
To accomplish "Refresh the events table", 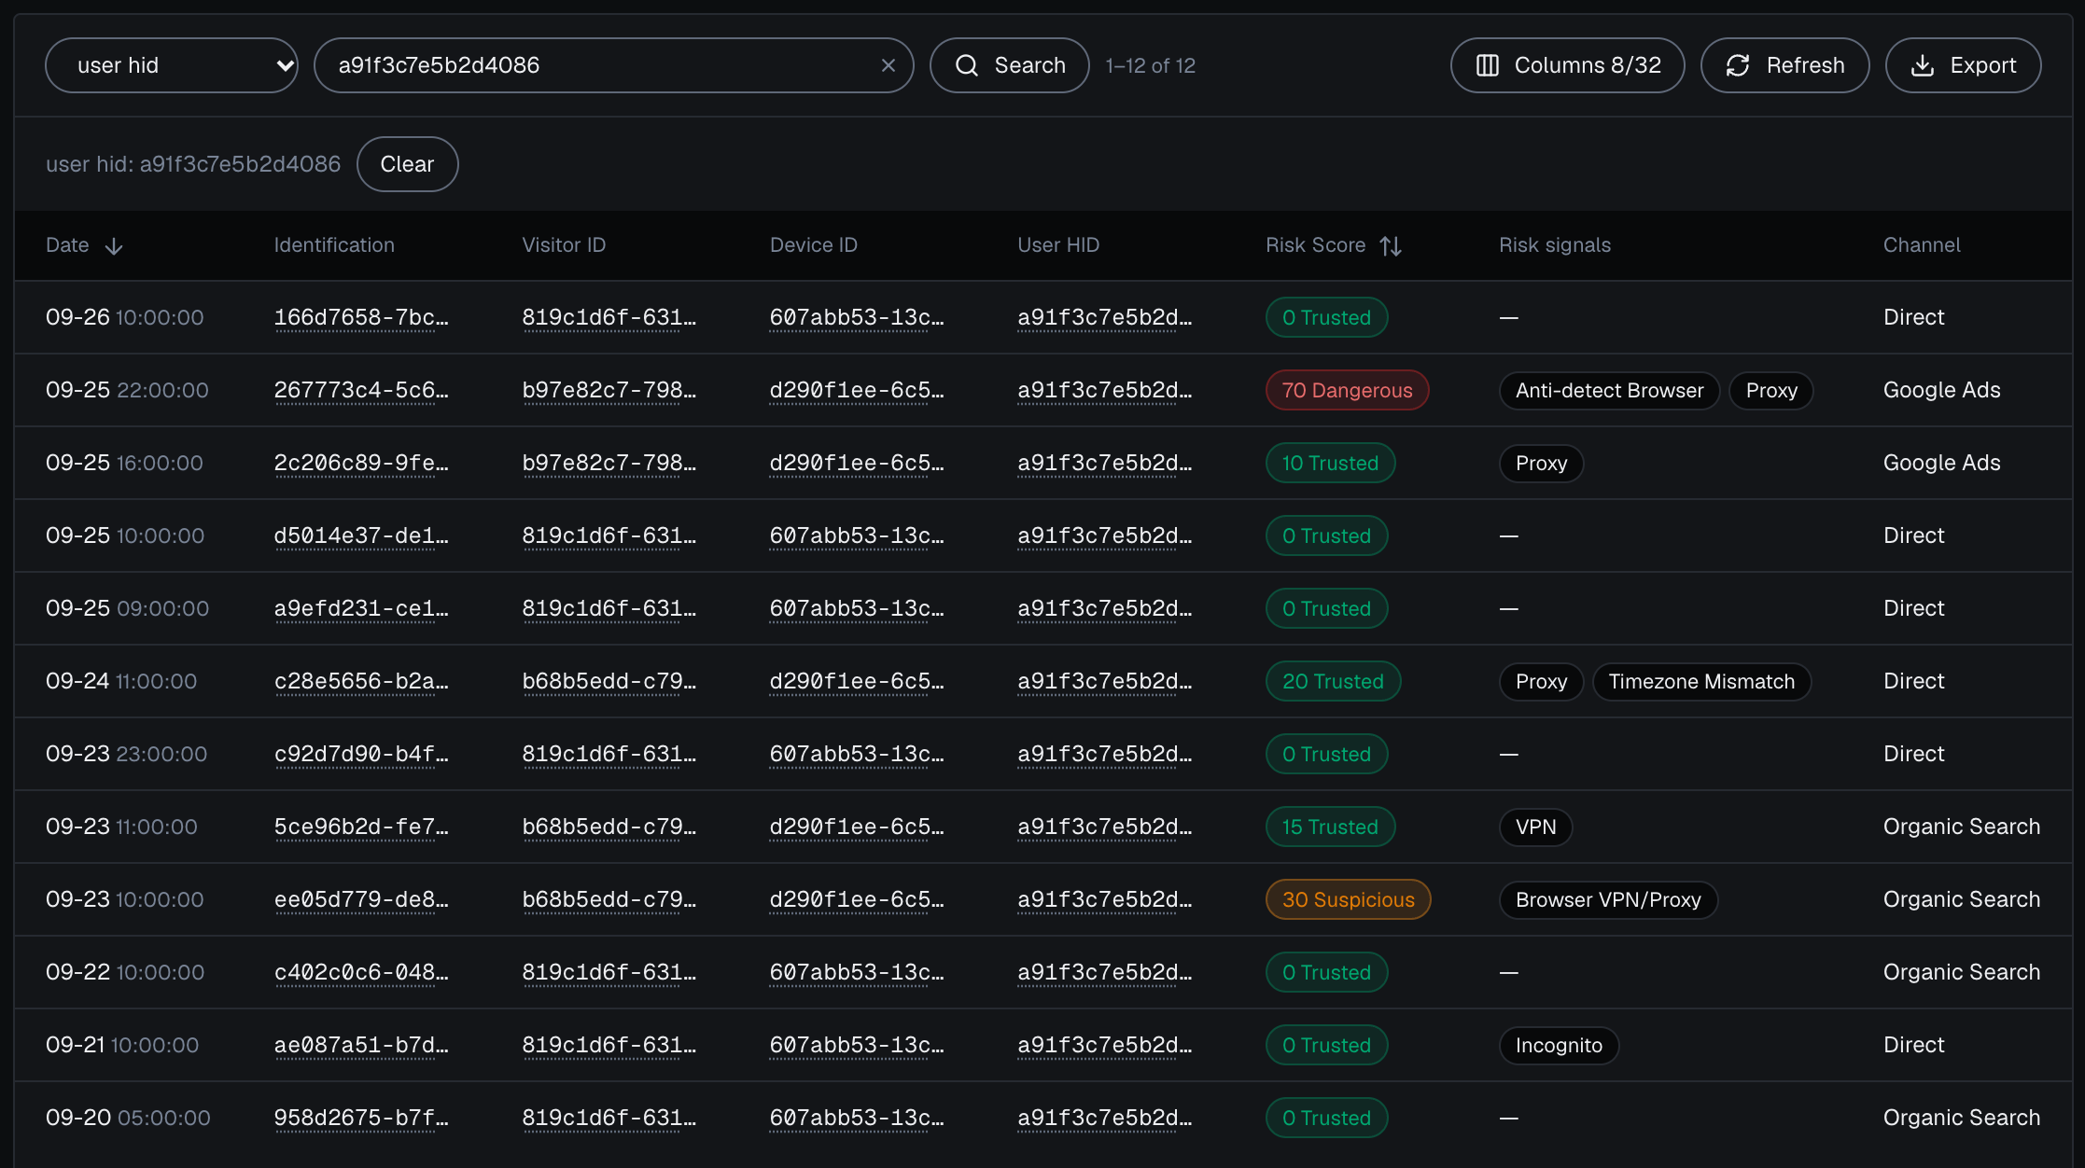I will tap(1785, 65).
